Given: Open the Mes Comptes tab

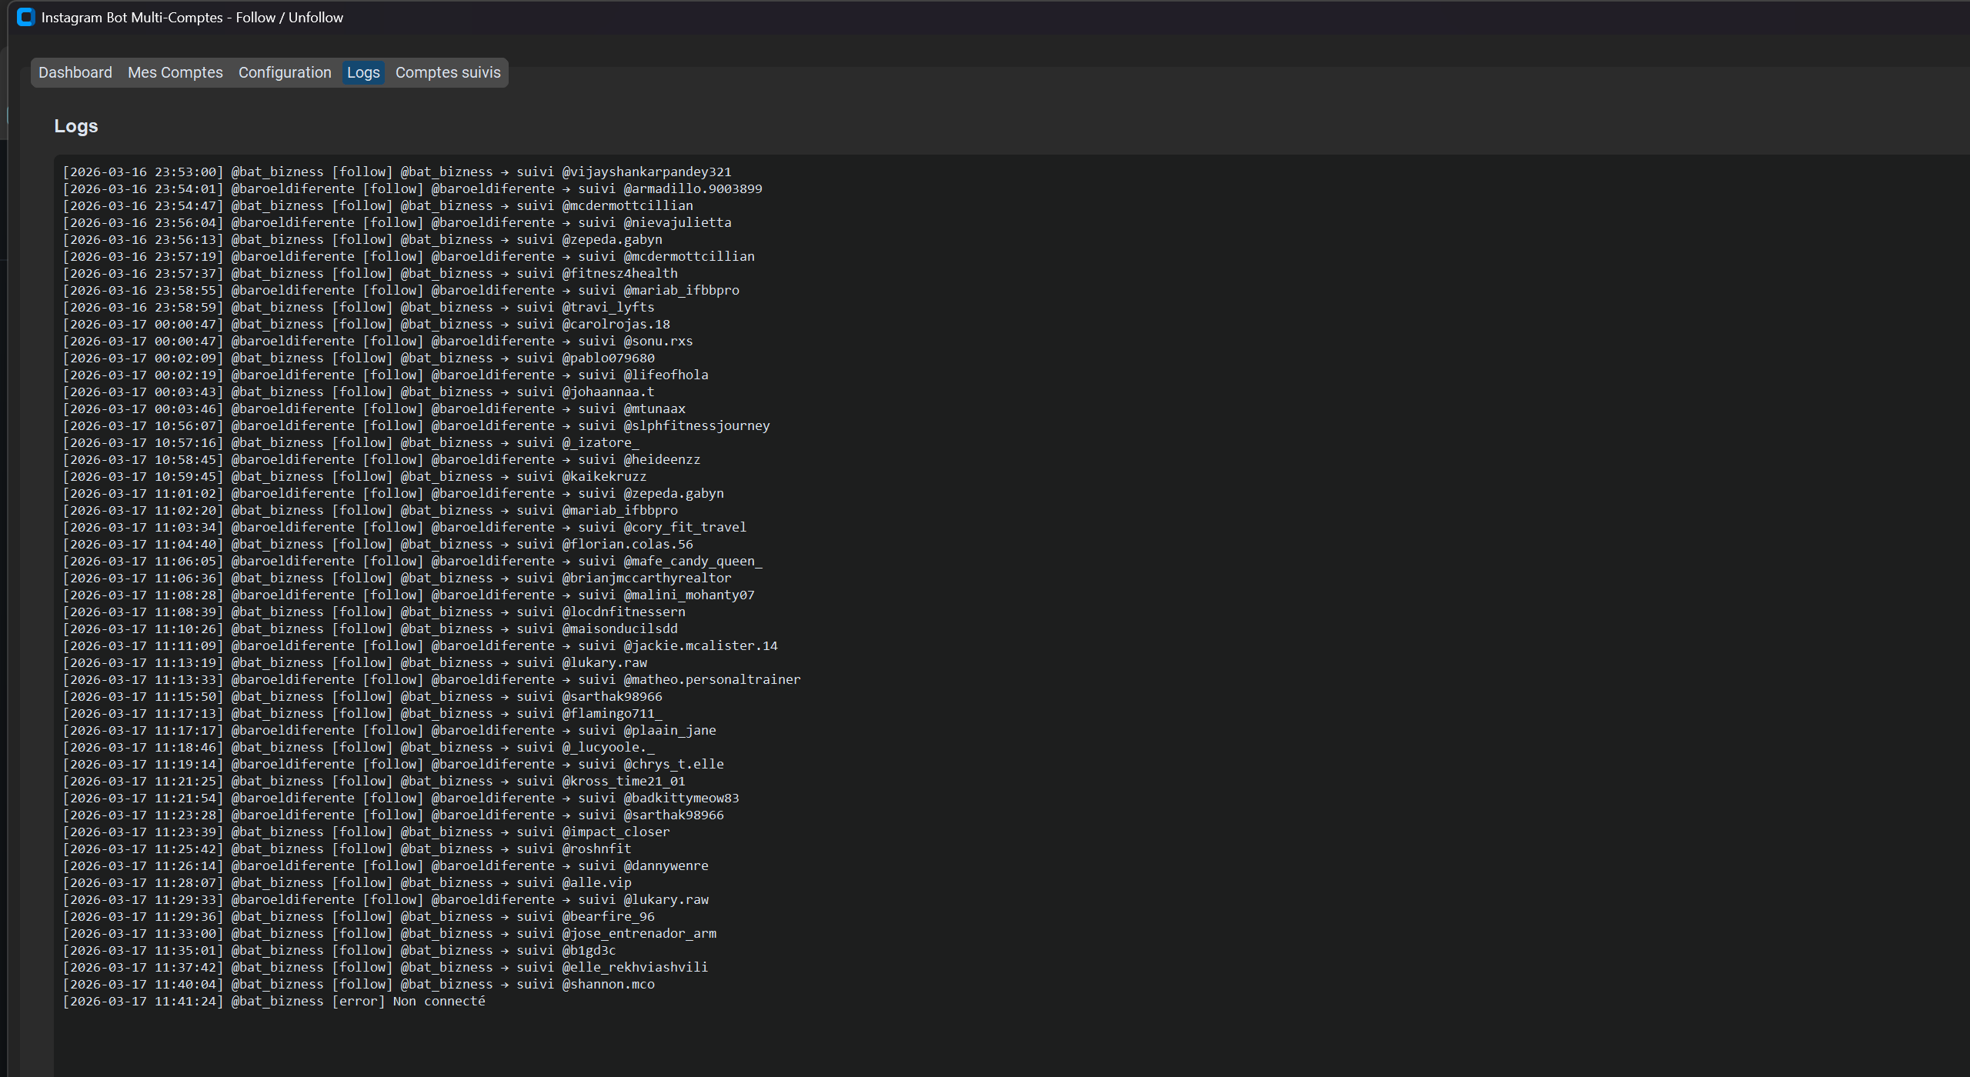Looking at the screenshot, I should tap(175, 72).
